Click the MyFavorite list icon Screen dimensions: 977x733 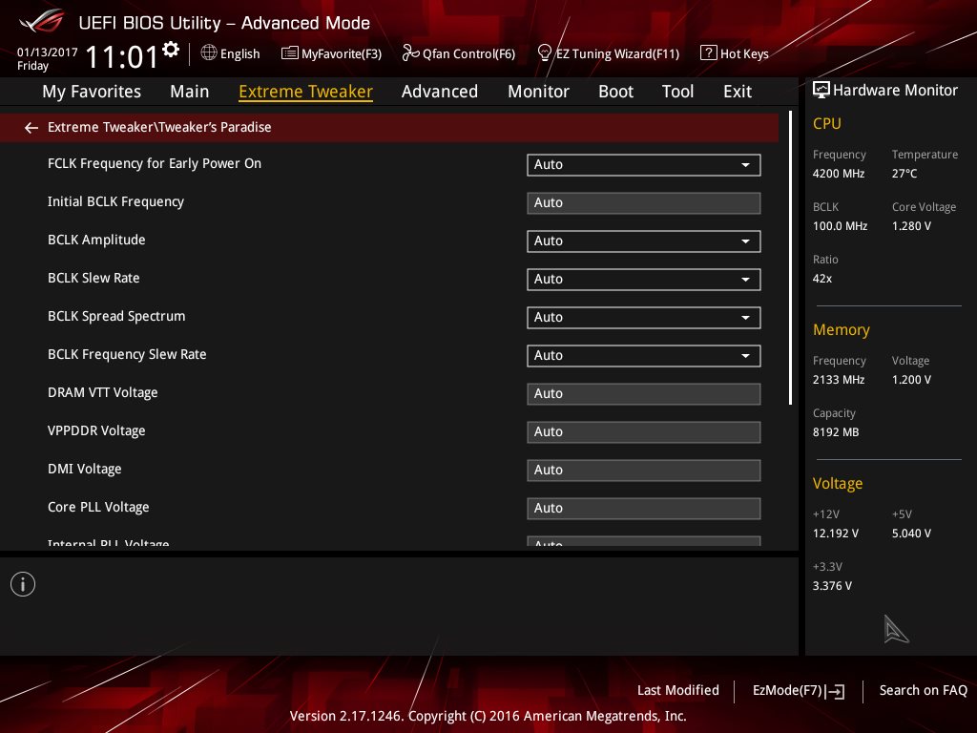[290, 53]
